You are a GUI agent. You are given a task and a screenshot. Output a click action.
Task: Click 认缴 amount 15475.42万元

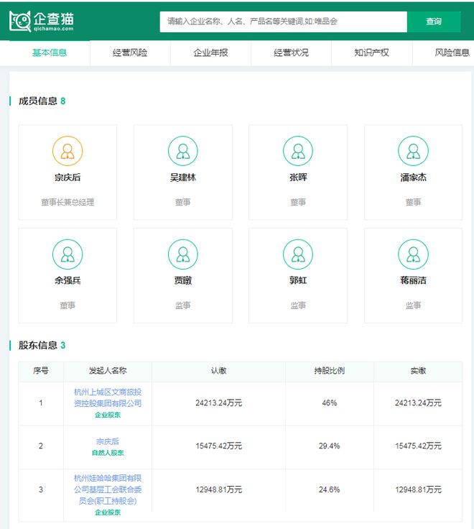tap(218, 446)
